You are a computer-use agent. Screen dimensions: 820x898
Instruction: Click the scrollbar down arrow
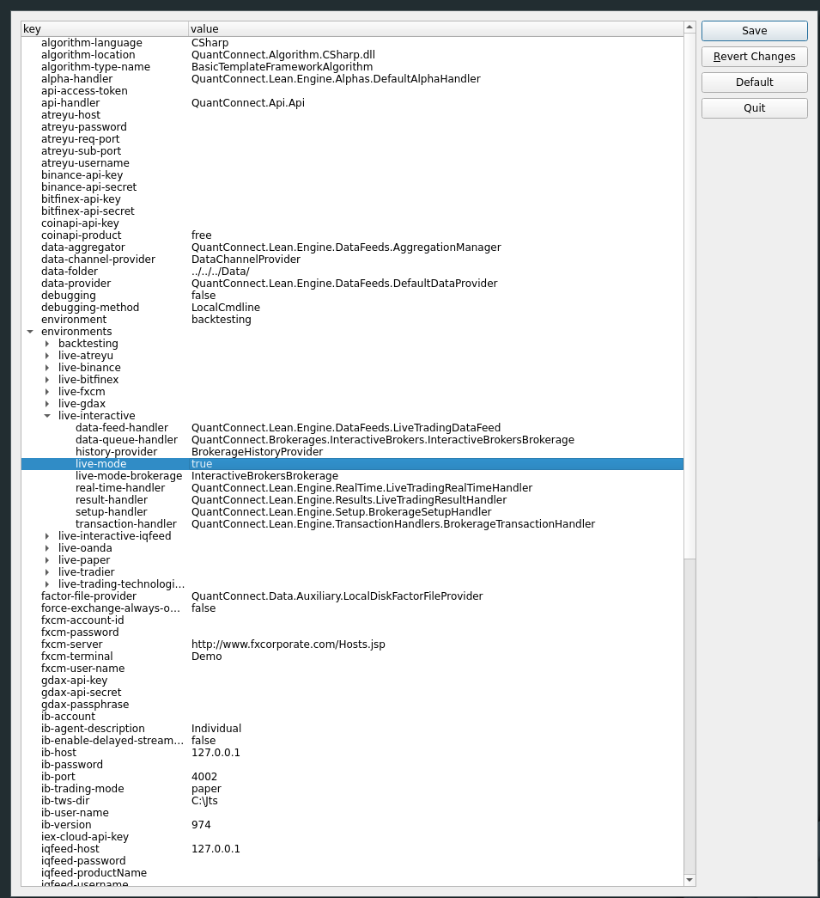[689, 880]
